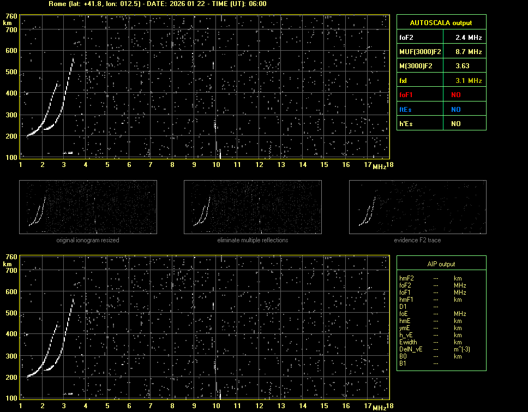Click the red foF1 label
This screenshot has height=412, width=528.
(407, 95)
